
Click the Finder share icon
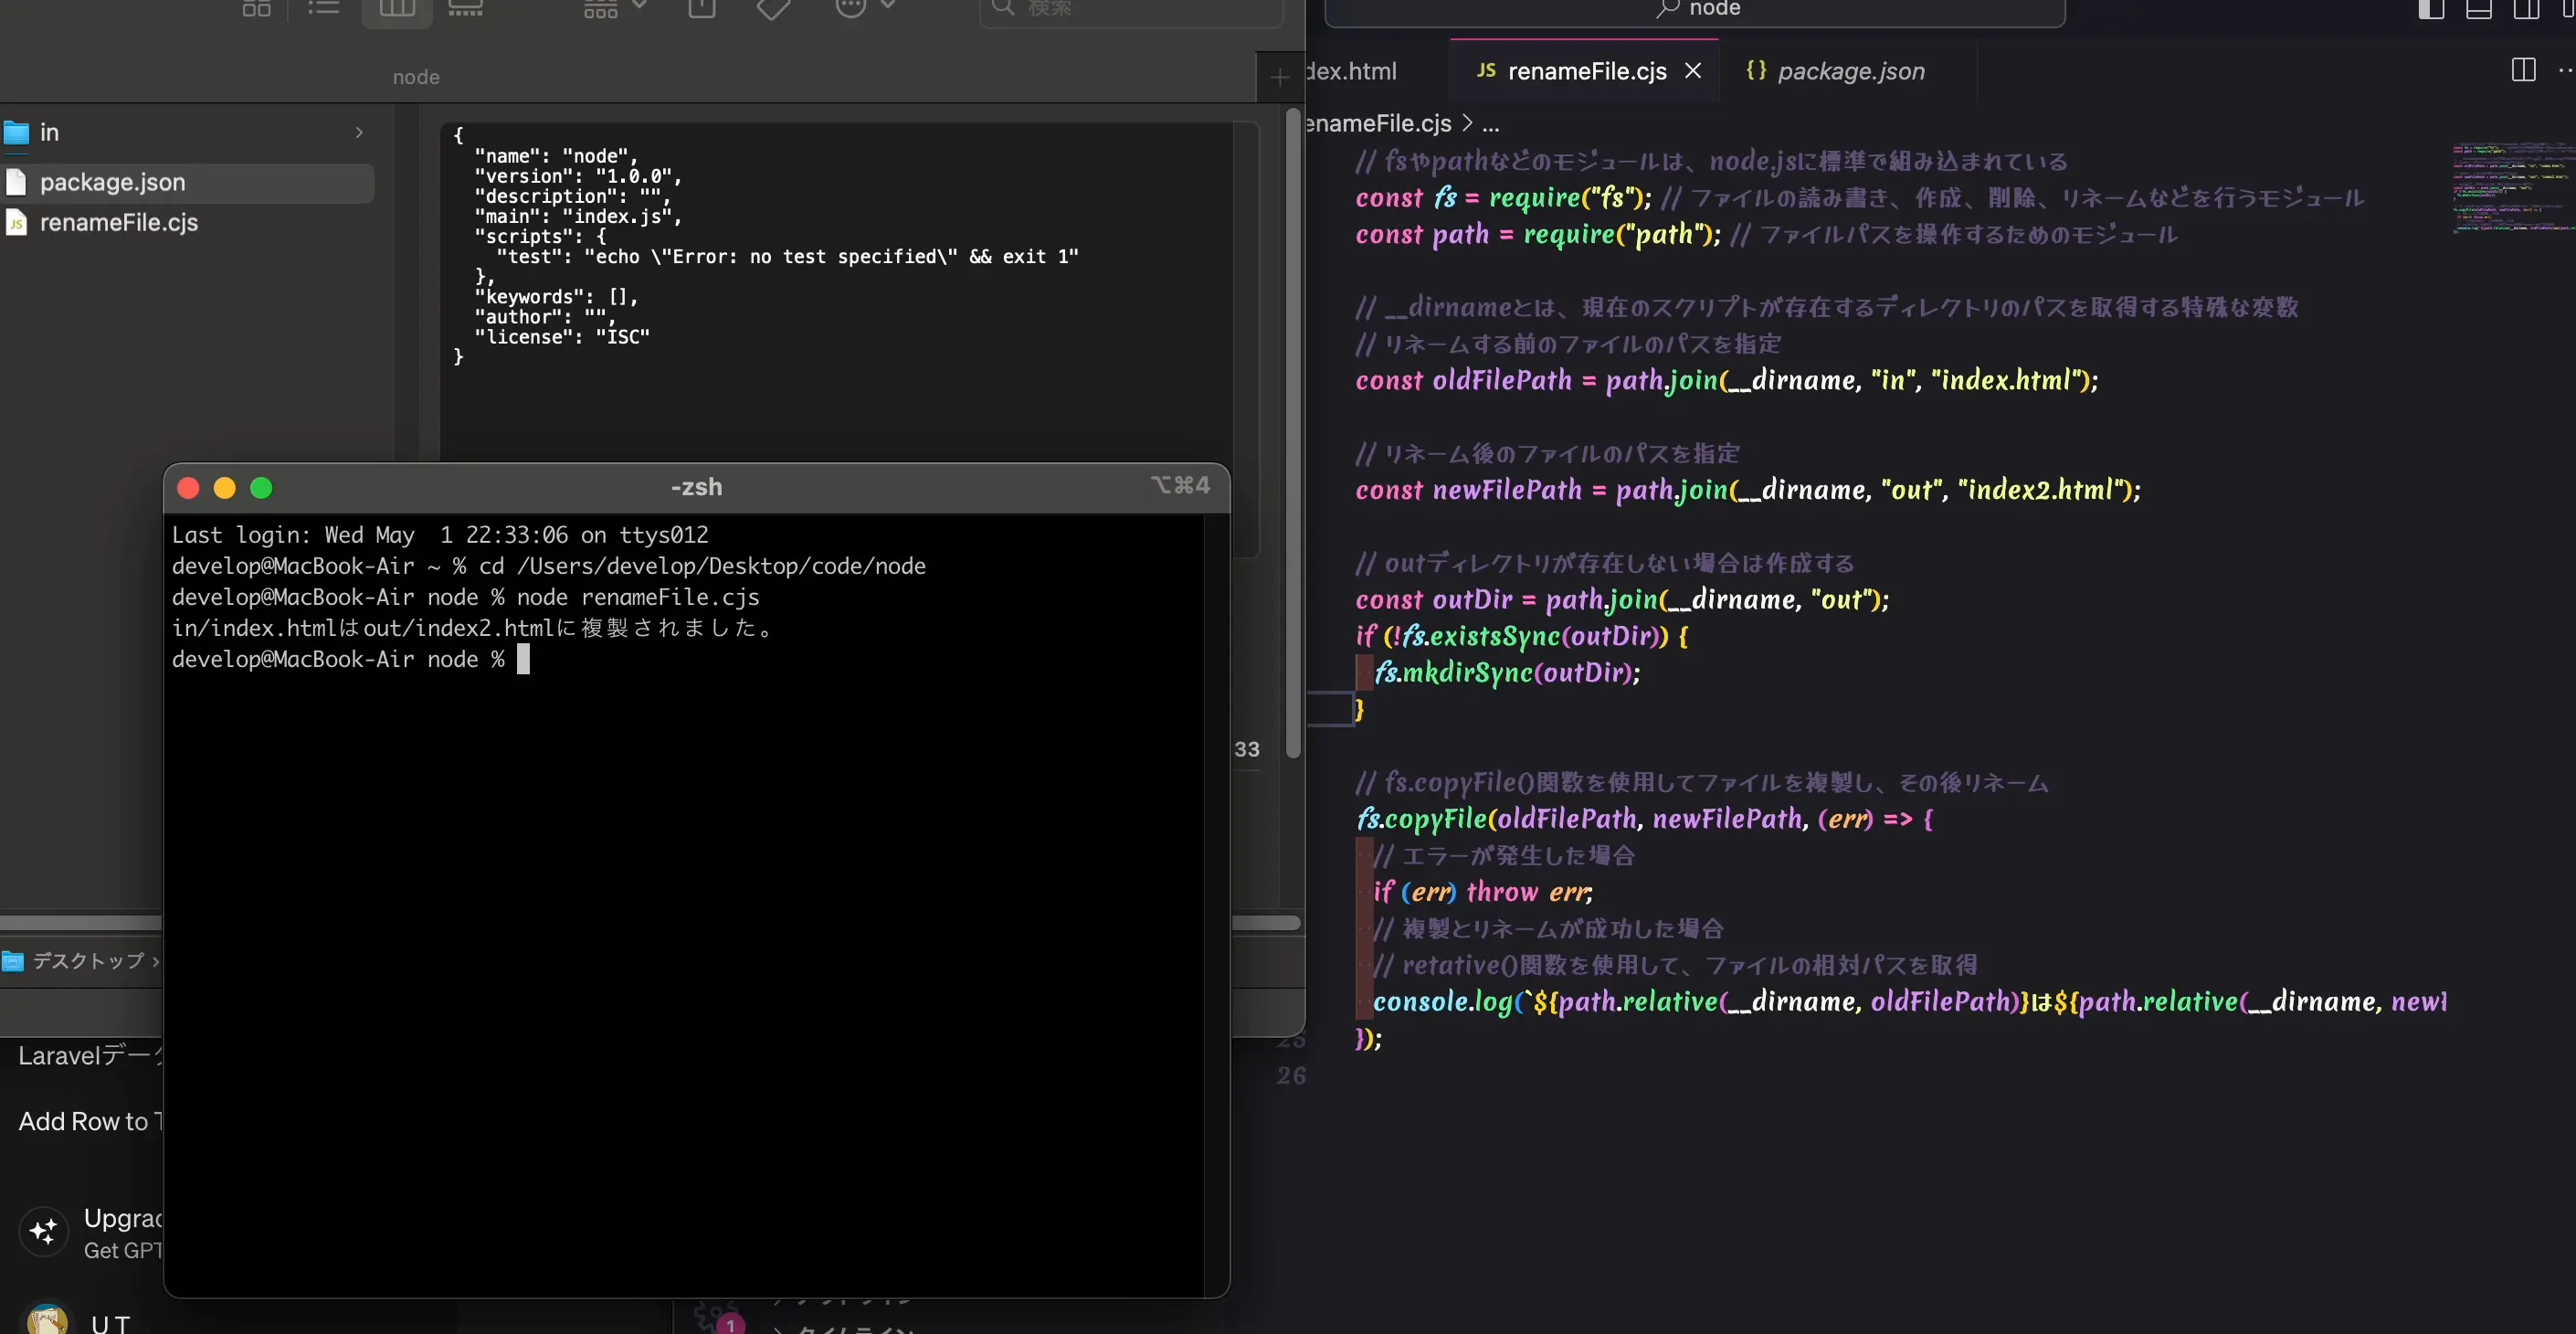pos(702,8)
